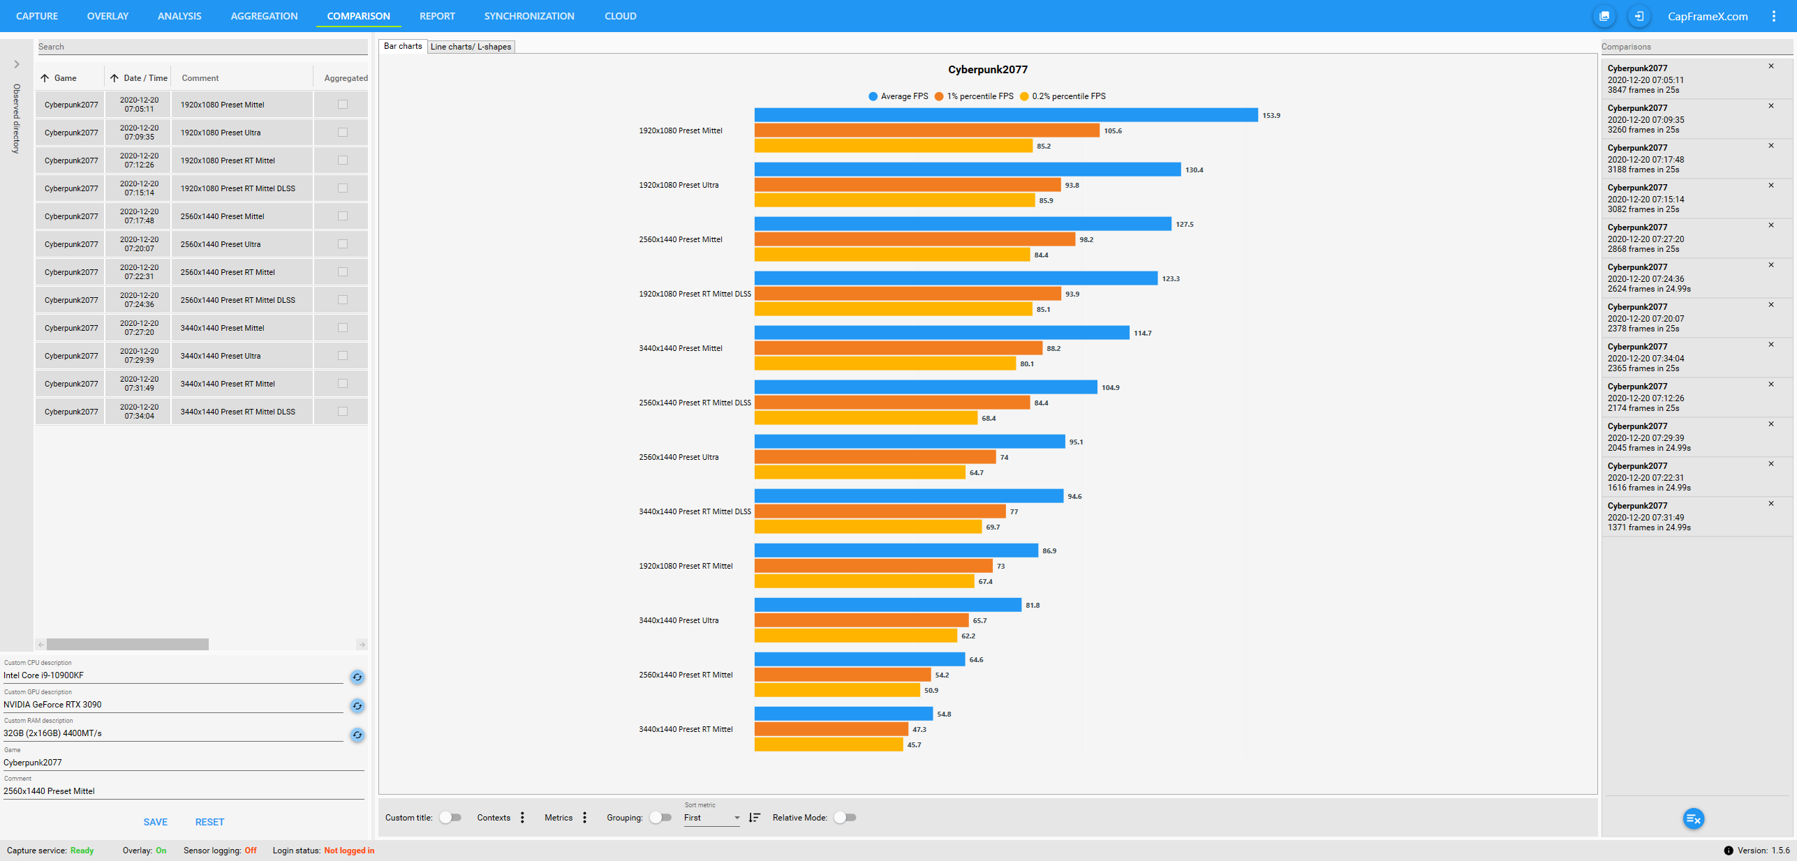Expand the Contexts options menu
The height and width of the screenshot is (861, 1797).
[522, 818]
